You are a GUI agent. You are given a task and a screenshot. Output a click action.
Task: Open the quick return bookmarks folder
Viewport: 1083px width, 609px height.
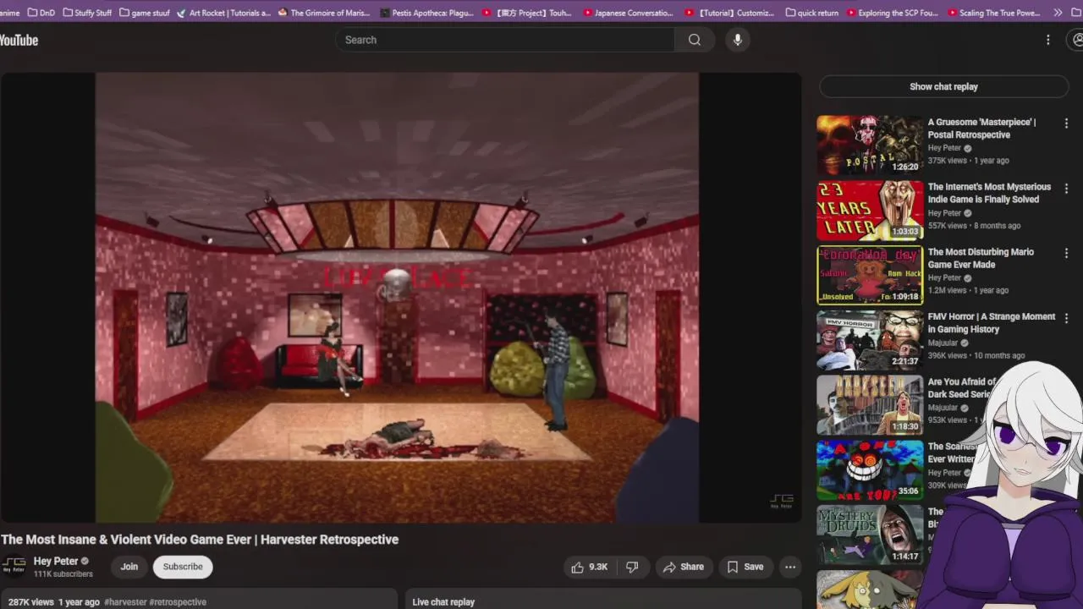pos(811,13)
